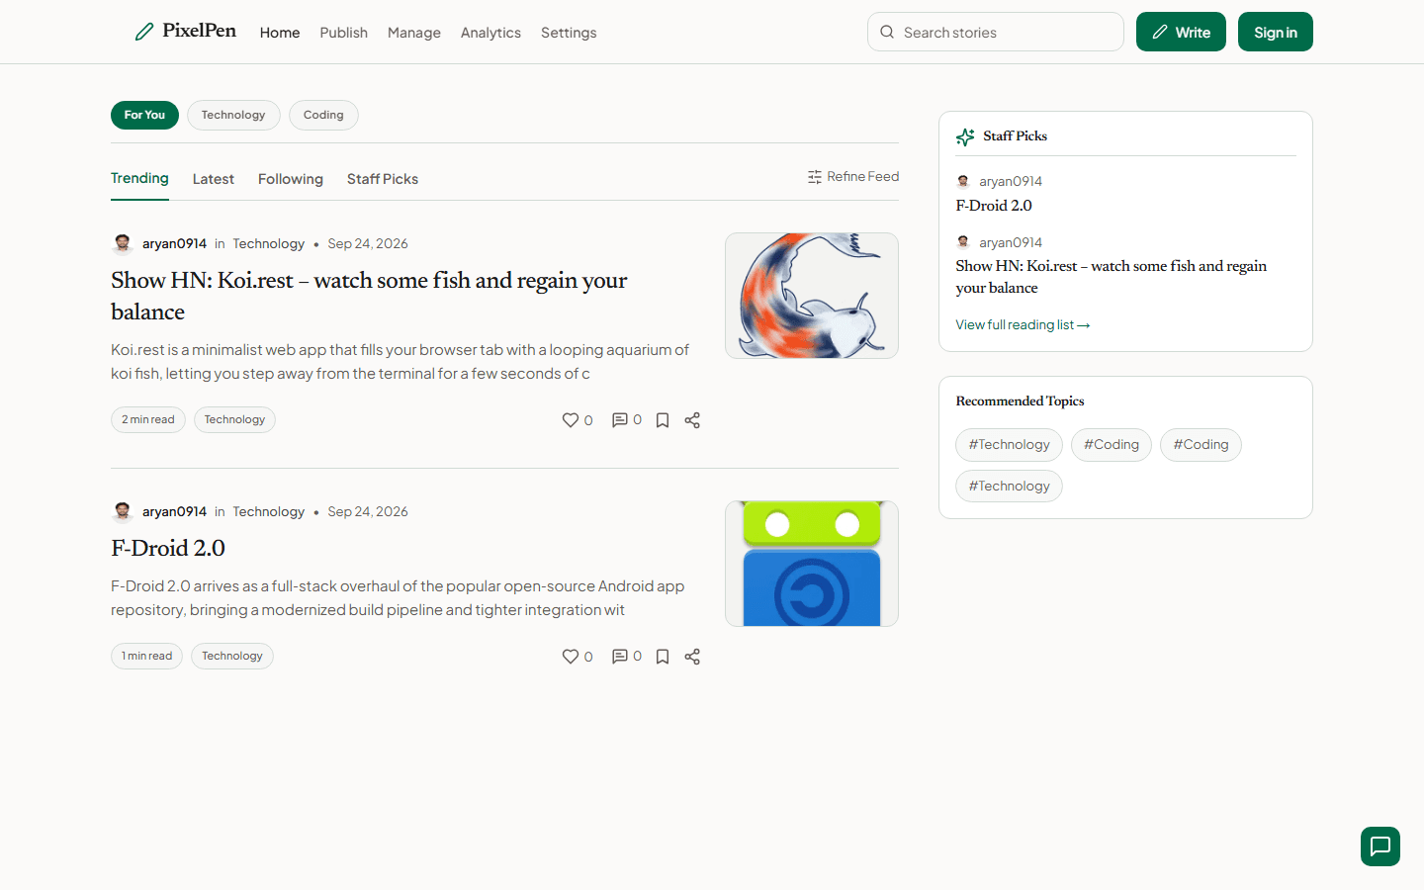Click the Write button
Screen dimensions: 1424x890
point(1181,32)
